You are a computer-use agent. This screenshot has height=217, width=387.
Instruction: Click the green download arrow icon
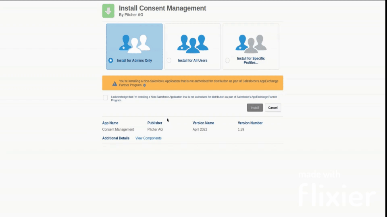click(x=108, y=11)
